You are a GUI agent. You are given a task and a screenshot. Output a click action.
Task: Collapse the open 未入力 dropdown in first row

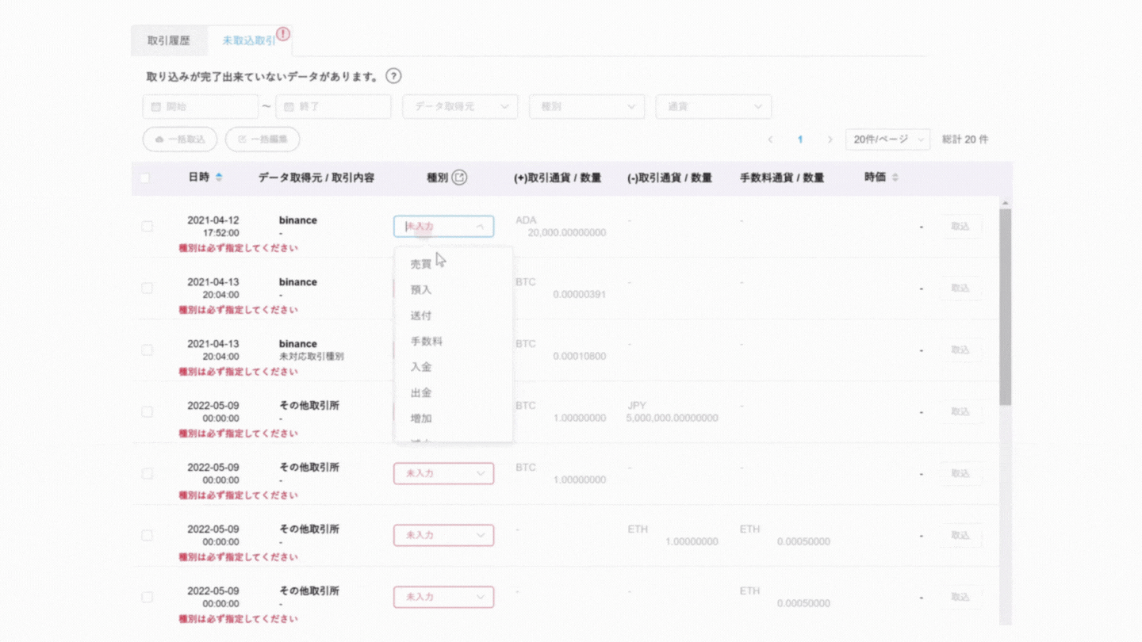pos(443,227)
